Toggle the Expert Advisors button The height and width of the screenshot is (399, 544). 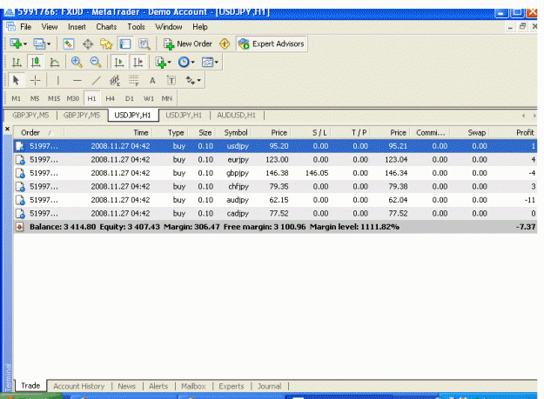272,44
